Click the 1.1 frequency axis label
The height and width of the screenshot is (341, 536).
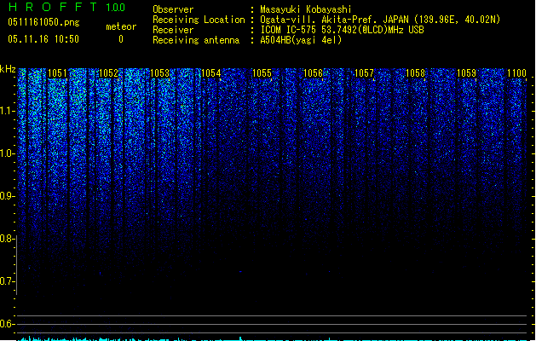pyautogui.click(x=7, y=111)
